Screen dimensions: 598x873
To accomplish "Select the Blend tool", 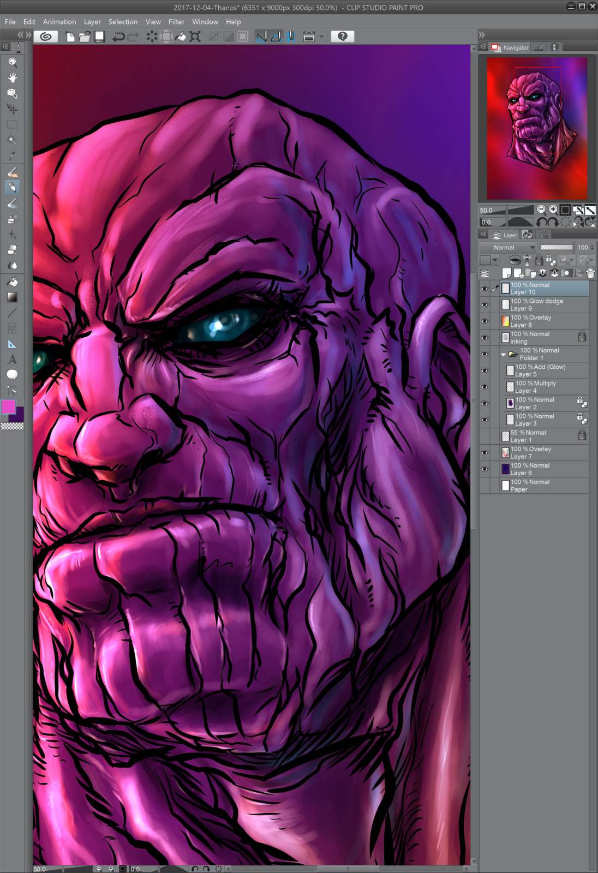I will tap(12, 266).
